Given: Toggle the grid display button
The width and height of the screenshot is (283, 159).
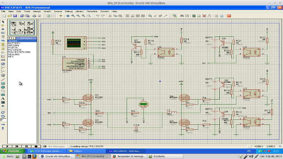Looking at the screenshot, I should (x=54, y=16).
